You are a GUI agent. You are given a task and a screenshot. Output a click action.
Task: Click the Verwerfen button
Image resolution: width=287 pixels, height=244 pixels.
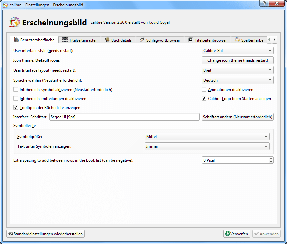(x=237, y=234)
